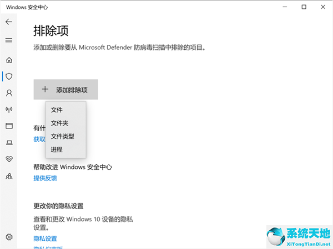Open Settings gear icon in sidebar
Image resolution: width=333 pixels, height=249 pixels.
(9, 237)
